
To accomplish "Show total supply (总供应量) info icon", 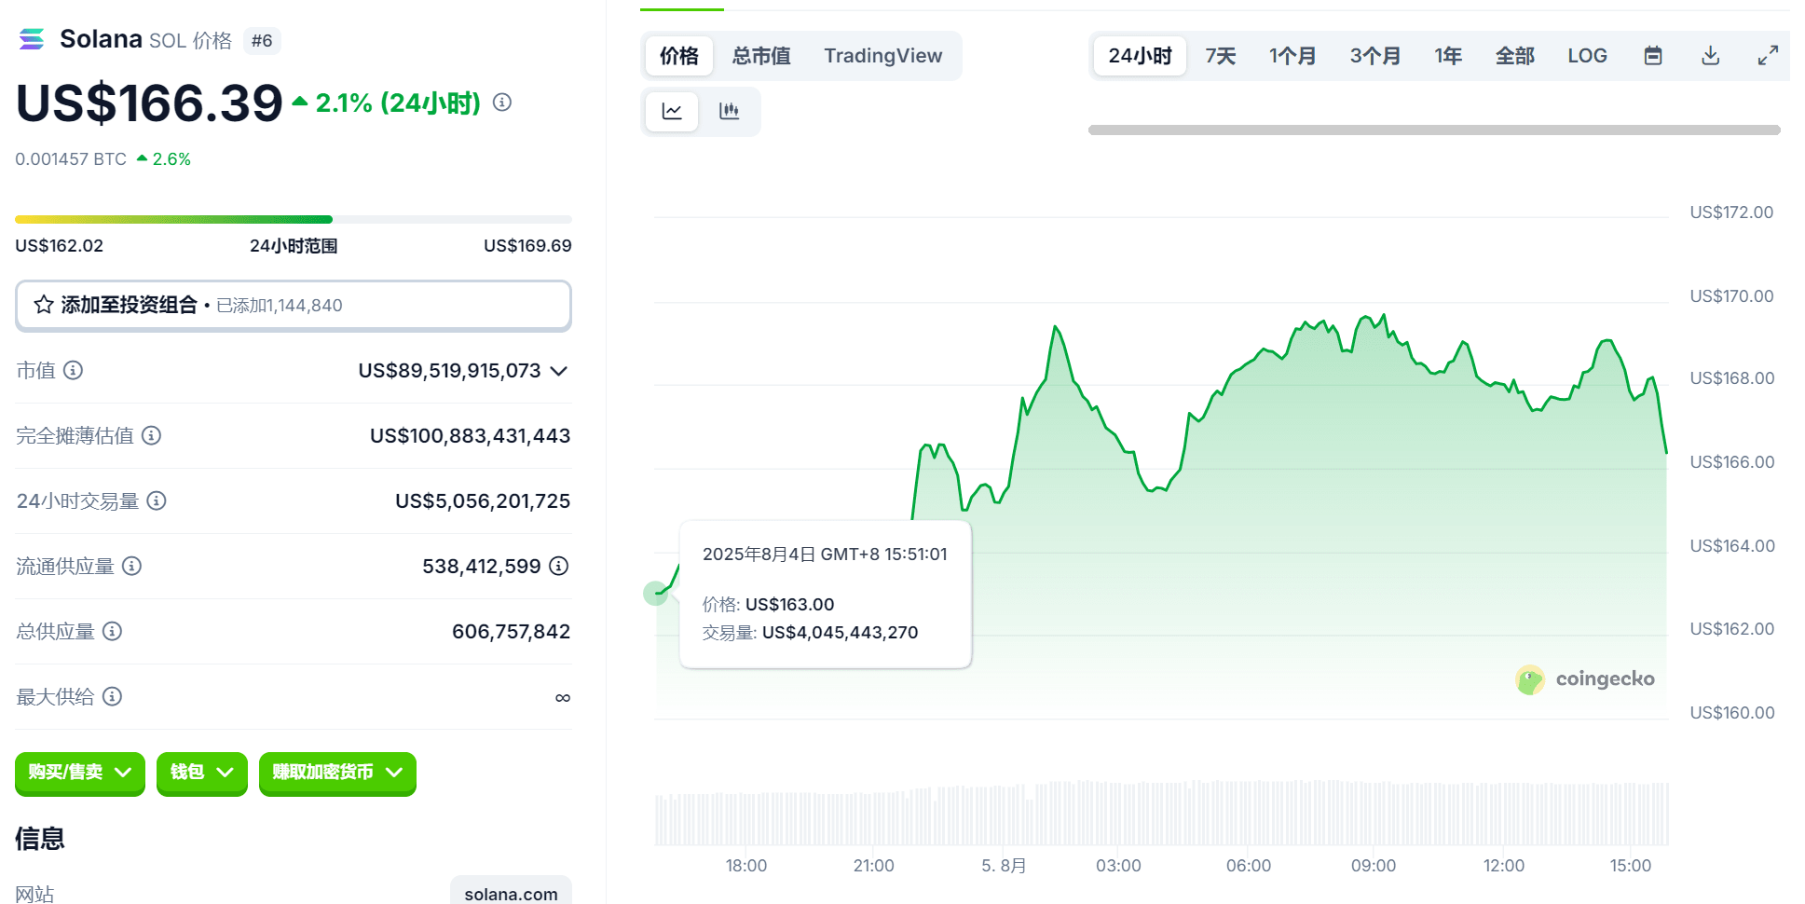I will click(x=112, y=631).
